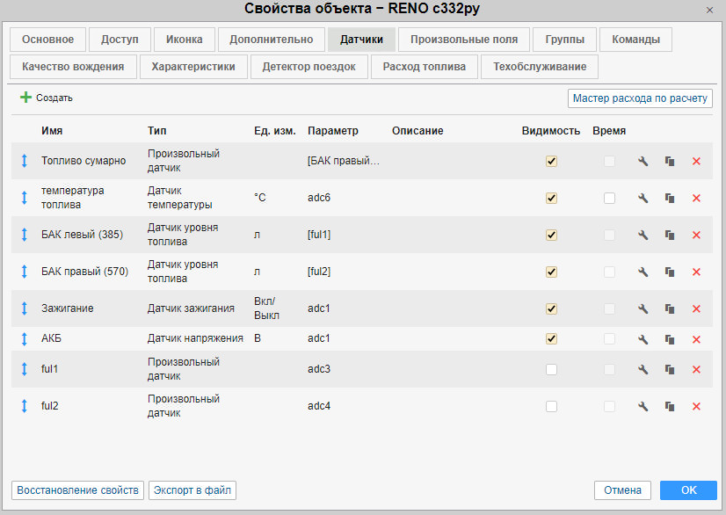Click reorder arrows for ful1 sensor

point(25,370)
